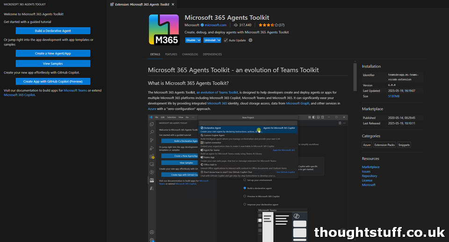Click Build a Declarative Agent button
The image size is (449, 242).
53,31
